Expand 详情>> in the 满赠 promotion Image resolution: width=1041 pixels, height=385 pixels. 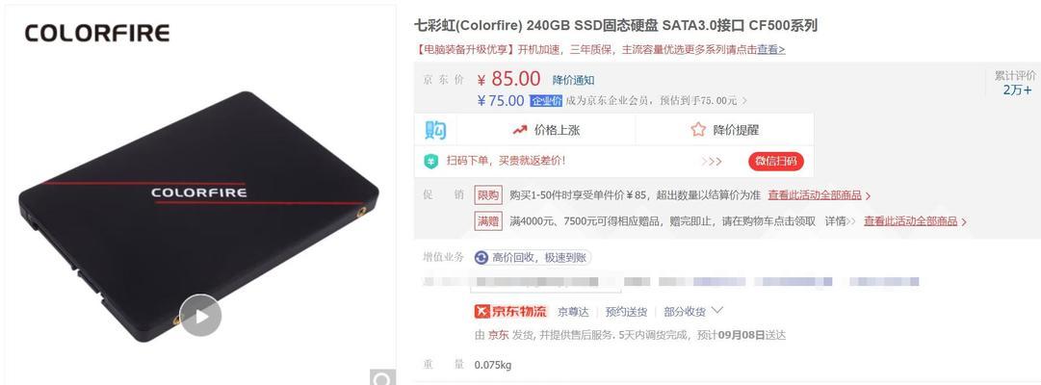click(840, 221)
